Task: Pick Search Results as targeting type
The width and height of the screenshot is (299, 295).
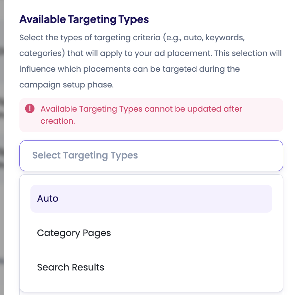Action: 71,268
